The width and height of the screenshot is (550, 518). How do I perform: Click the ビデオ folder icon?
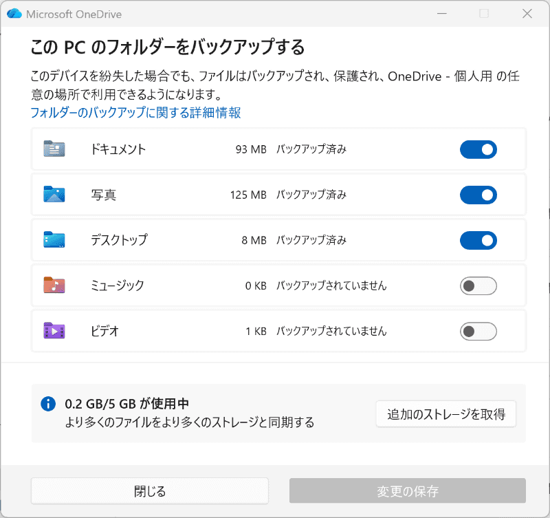click(54, 331)
